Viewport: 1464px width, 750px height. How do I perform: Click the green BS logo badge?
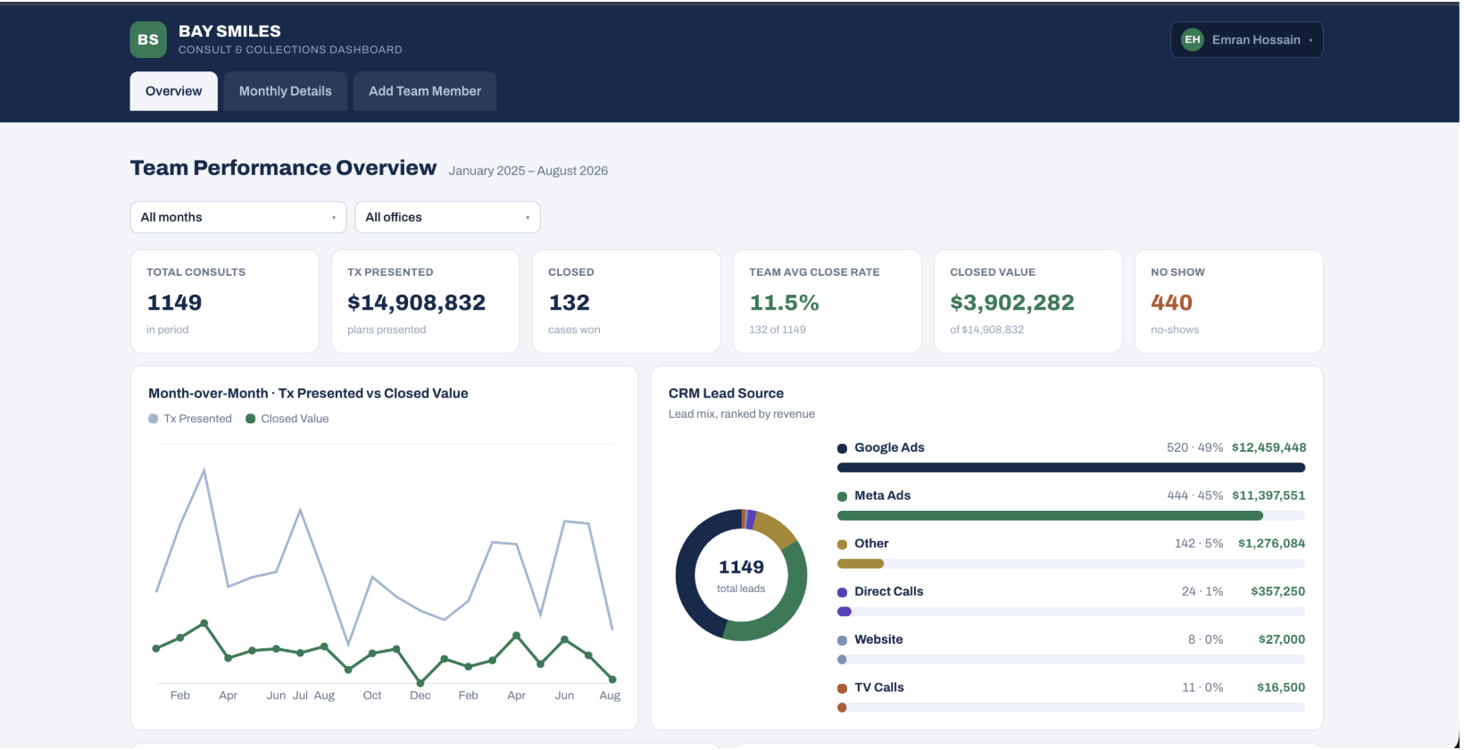click(x=148, y=40)
